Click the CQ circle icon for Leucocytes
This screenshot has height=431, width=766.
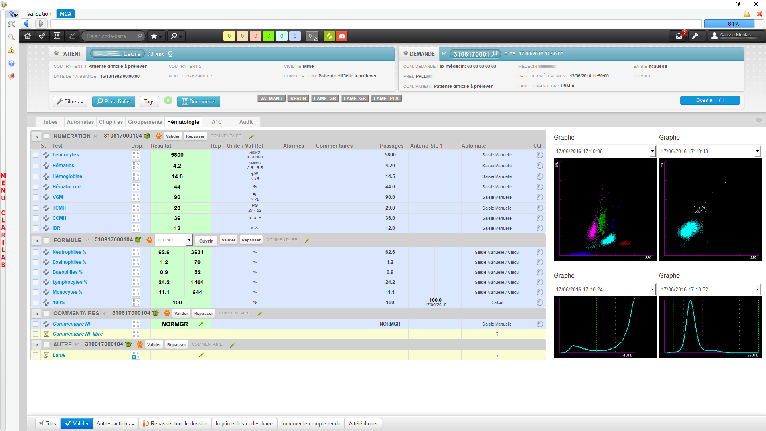tap(539, 155)
